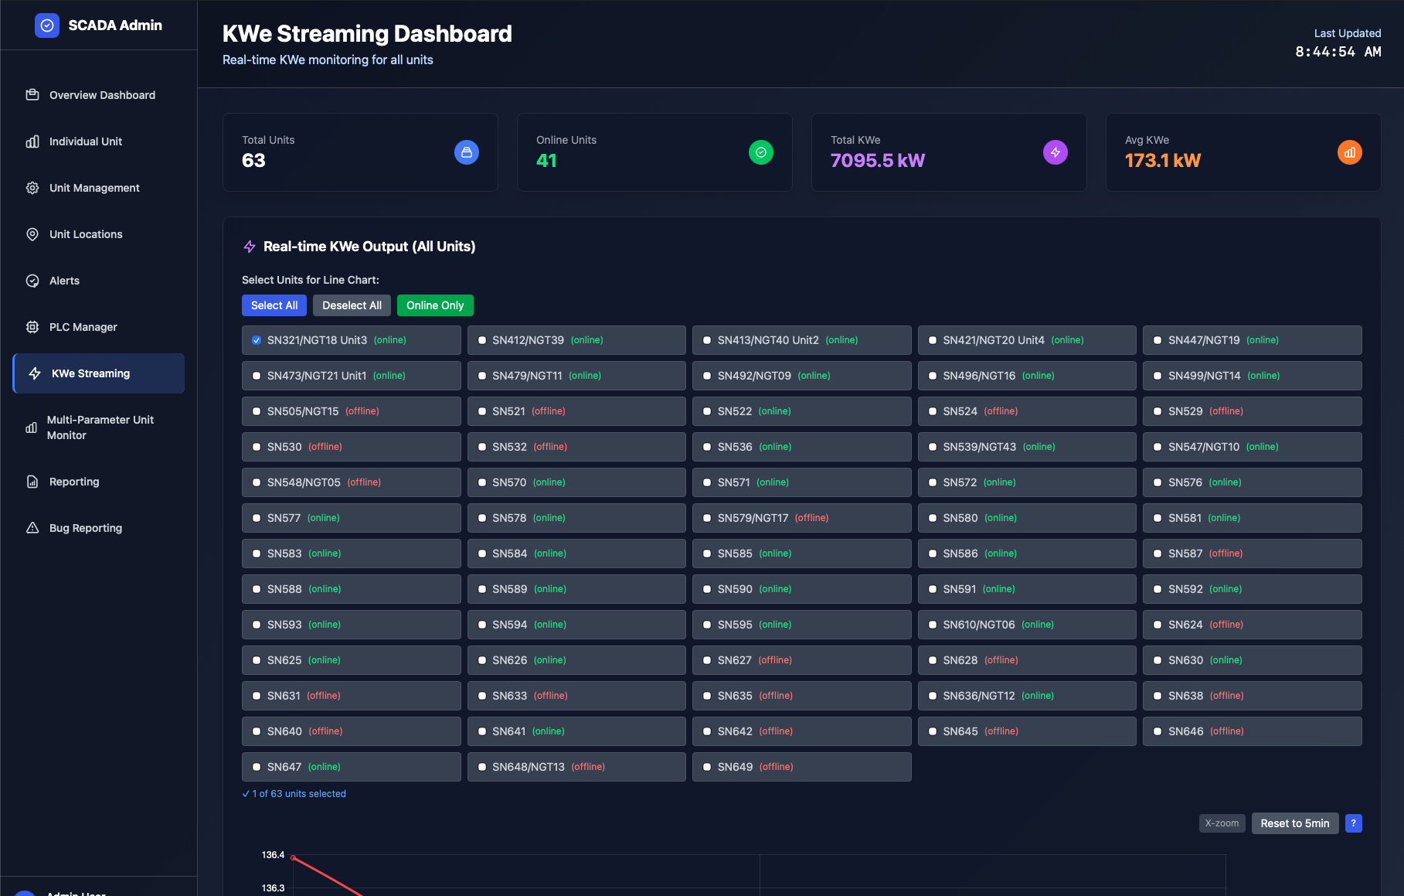The image size is (1404, 896).
Task: Open PLC Manager from sidebar
Action: 99,327
